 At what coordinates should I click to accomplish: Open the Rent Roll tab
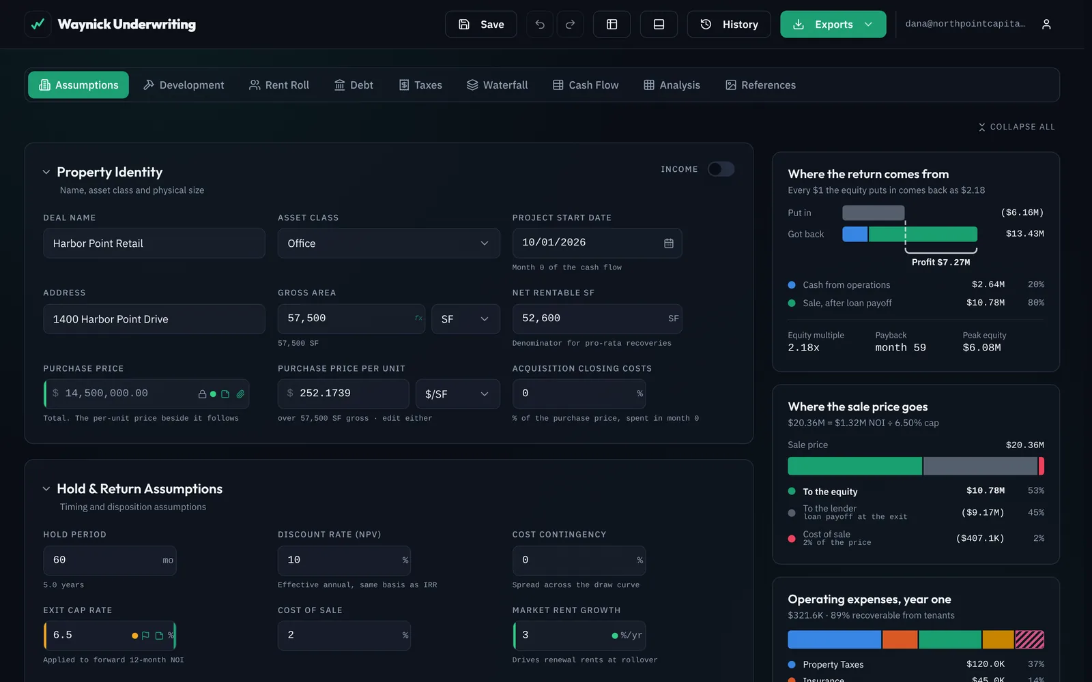point(279,85)
